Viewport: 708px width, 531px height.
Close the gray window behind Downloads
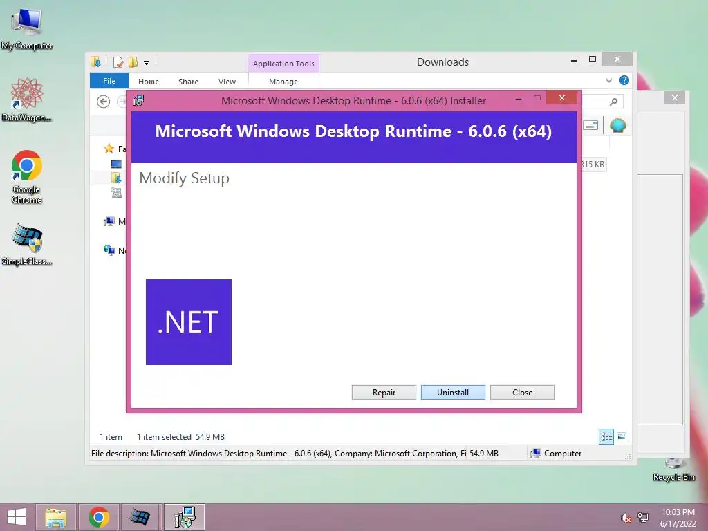(675, 98)
